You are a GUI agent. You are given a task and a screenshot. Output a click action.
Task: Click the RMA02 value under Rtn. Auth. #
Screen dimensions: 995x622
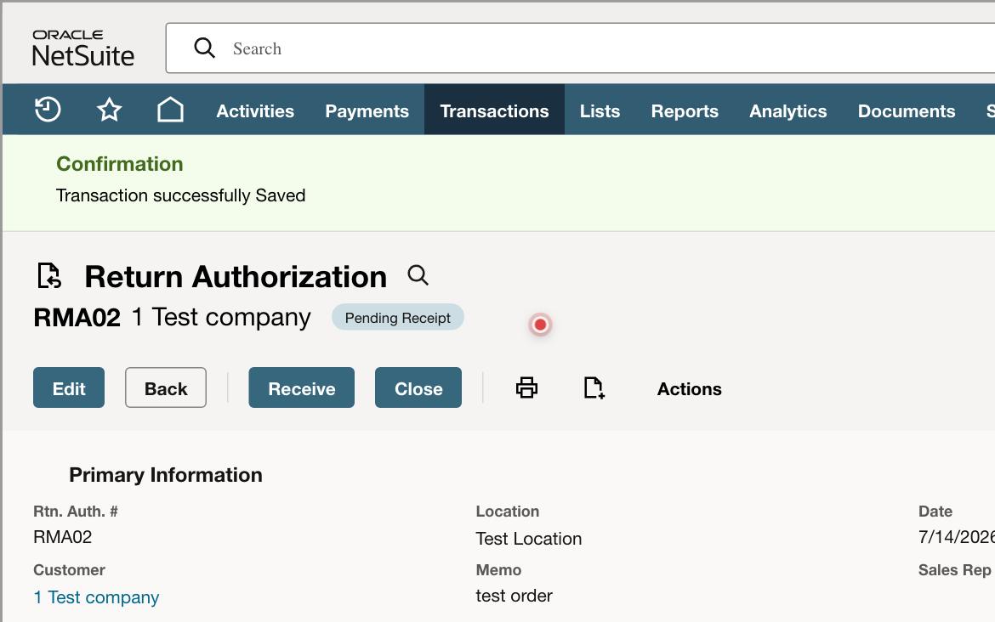[62, 537]
